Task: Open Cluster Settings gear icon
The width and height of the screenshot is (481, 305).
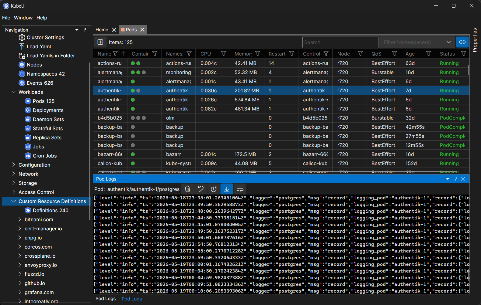Action: (22, 37)
